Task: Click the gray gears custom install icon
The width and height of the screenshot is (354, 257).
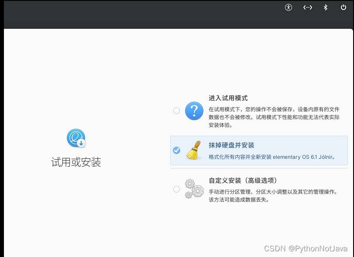Action: pyautogui.click(x=194, y=189)
